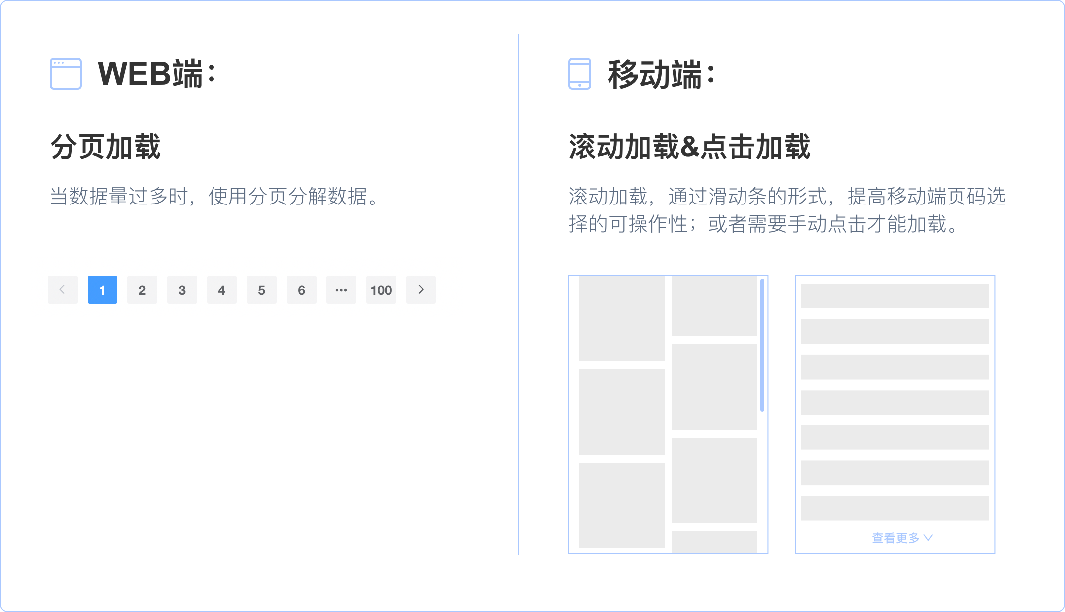Click the next page arrow
This screenshot has height=612, width=1065.
coord(421,290)
